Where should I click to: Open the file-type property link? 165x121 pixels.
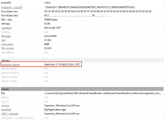click(6, 36)
